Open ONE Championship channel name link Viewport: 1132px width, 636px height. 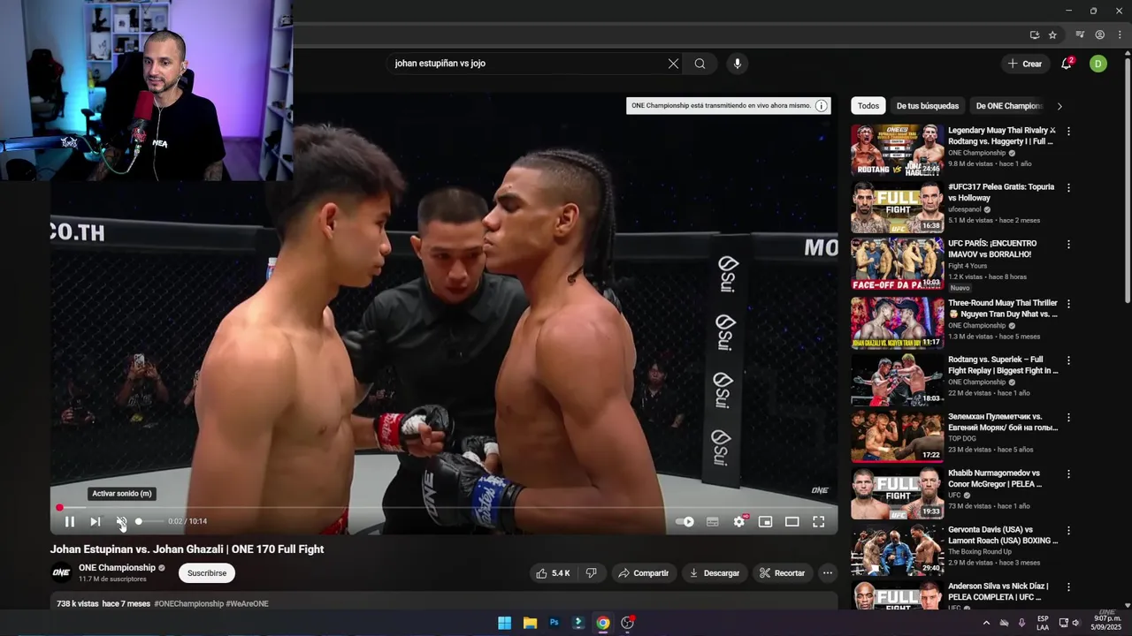pos(117,568)
